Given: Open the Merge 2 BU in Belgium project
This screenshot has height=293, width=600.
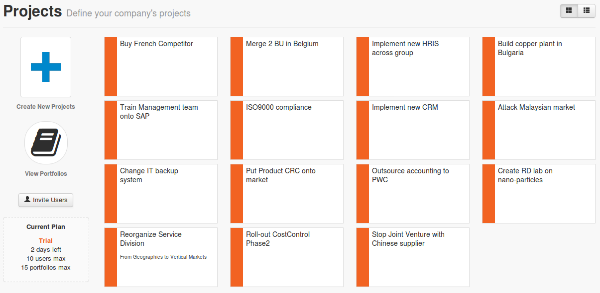Looking at the screenshot, I should 286,67.
